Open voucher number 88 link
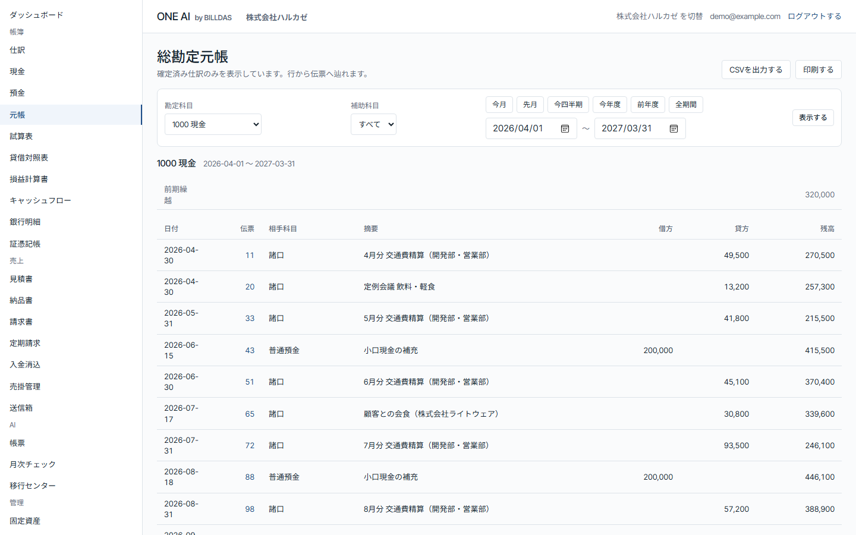The height and width of the screenshot is (535, 856). pyautogui.click(x=250, y=477)
